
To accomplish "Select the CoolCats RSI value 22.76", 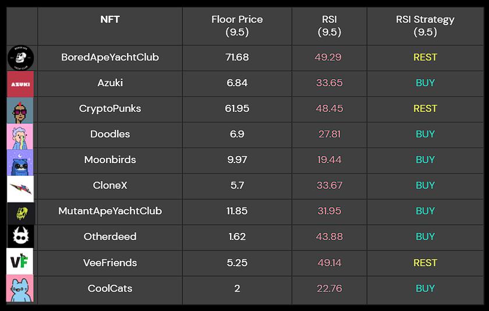I will pyautogui.click(x=329, y=288).
